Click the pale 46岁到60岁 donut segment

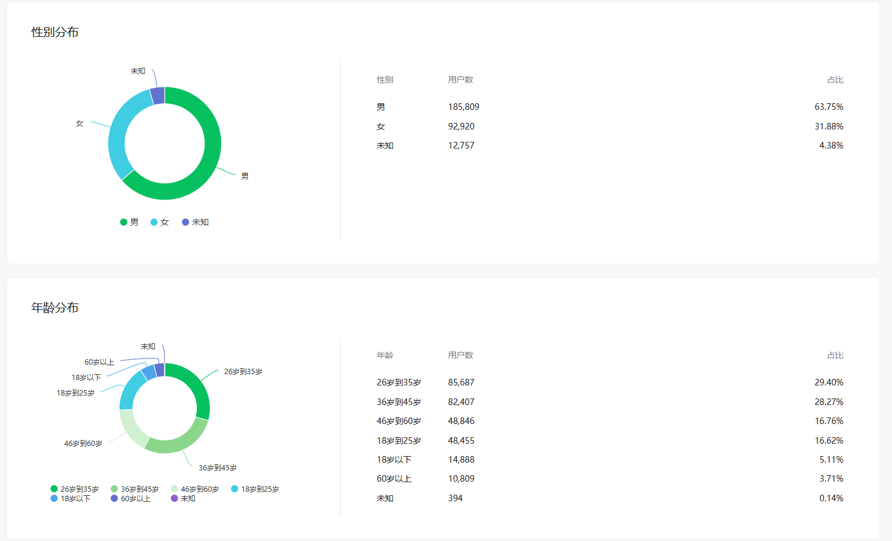[x=131, y=430]
